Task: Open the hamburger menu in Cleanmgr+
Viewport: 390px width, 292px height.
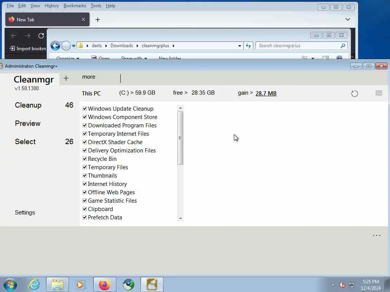Action: (x=379, y=93)
